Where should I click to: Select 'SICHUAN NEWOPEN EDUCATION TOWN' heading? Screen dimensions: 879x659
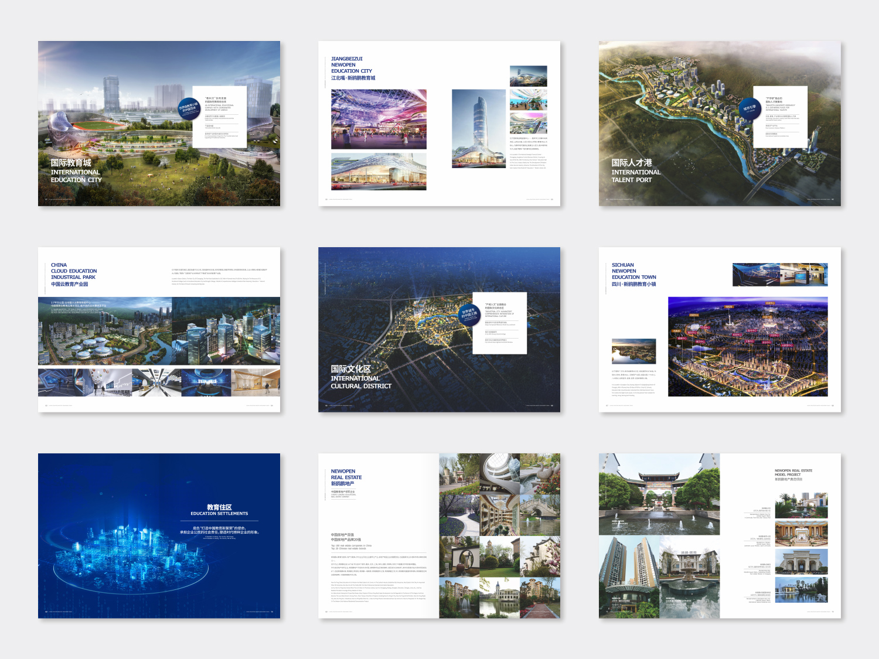click(x=634, y=271)
